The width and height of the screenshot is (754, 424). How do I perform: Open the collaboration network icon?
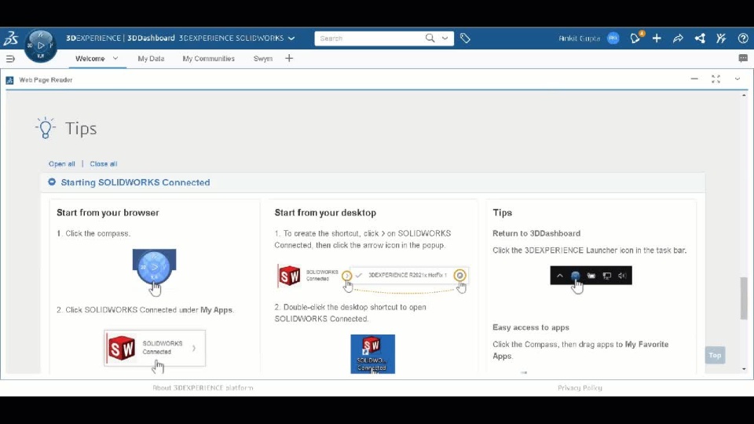click(x=700, y=38)
